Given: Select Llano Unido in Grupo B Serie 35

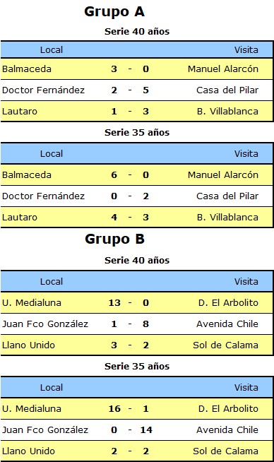Looking at the screenshot, I should coord(28,451).
